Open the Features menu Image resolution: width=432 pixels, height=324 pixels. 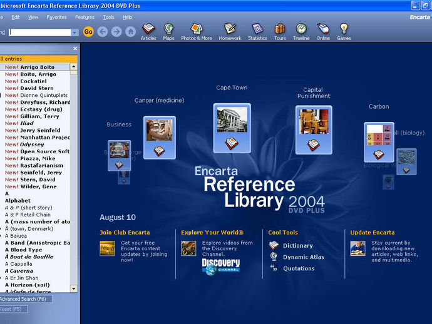coord(85,18)
